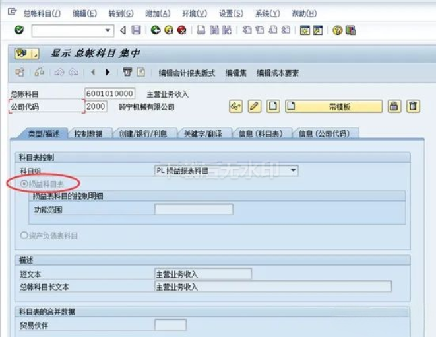Click the Print icon in toolbar
The image size is (436, 337).
[x=201, y=30]
